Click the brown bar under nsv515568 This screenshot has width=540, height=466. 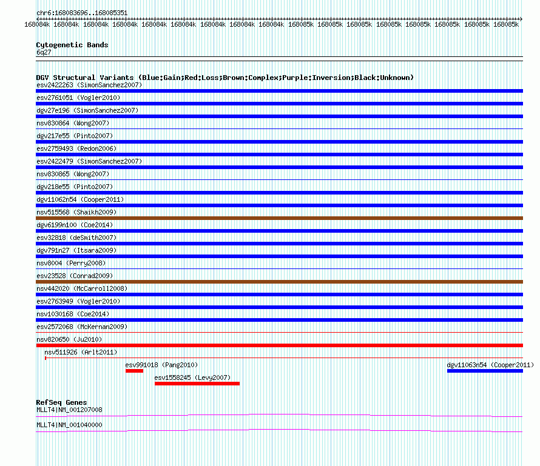(x=279, y=218)
